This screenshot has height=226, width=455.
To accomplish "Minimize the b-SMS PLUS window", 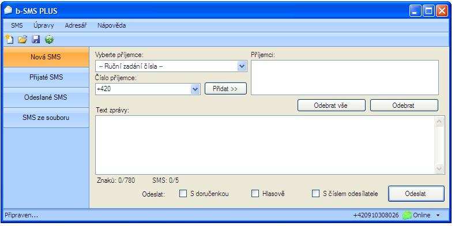I will pyautogui.click(x=416, y=12).
